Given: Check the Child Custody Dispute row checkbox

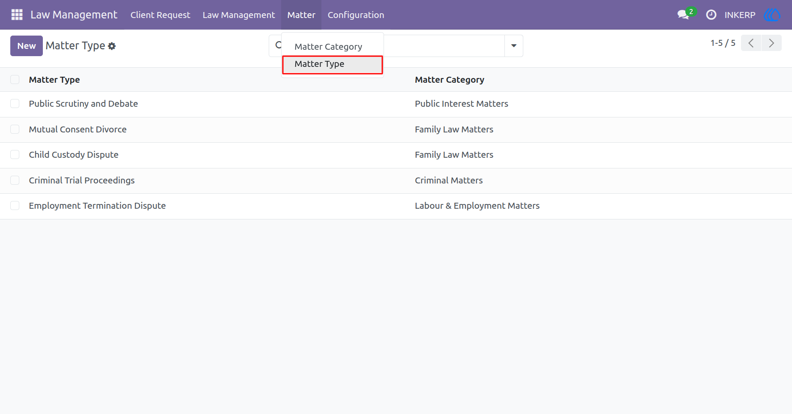Looking at the screenshot, I should (x=15, y=155).
